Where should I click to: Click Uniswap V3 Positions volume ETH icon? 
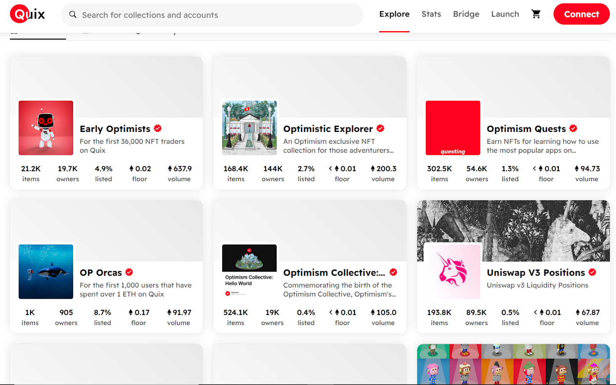(x=577, y=312)
